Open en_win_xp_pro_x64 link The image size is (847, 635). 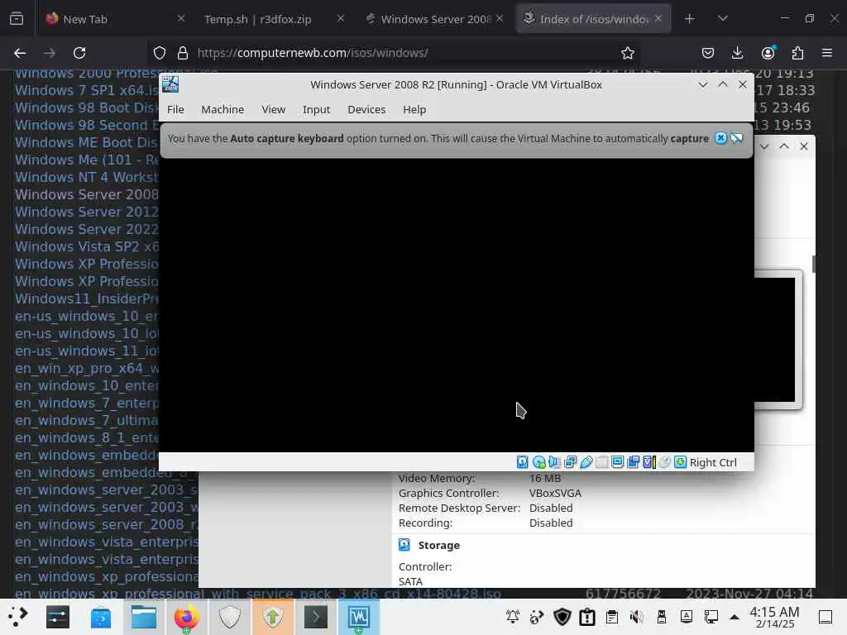87,368
